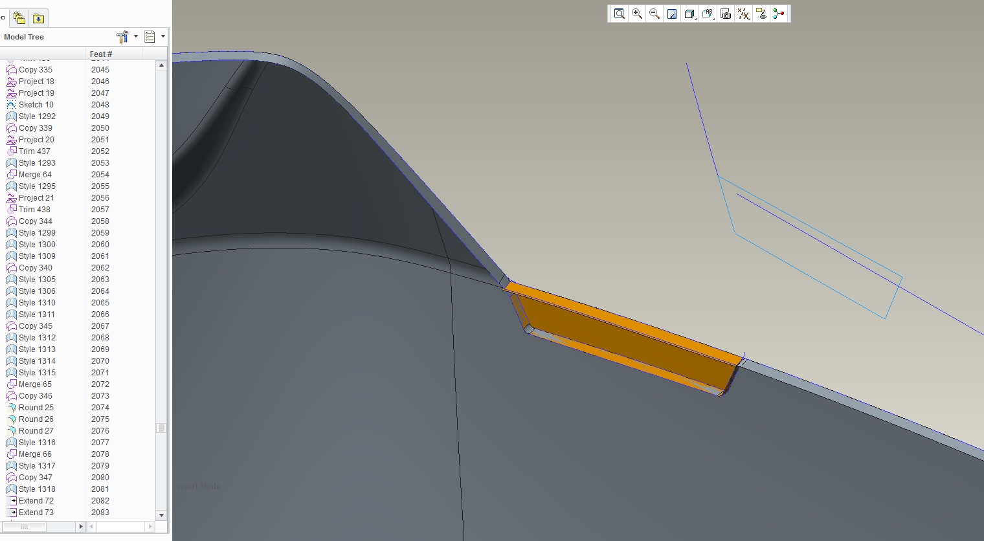Click the Zoom In magnifier icon
This screenshot has height=541, width=984.
(x=637, y=14)
